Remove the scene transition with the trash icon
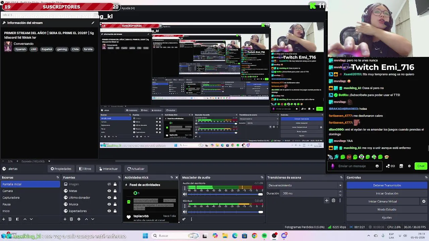The image size is (429, 241). [333, 200]
